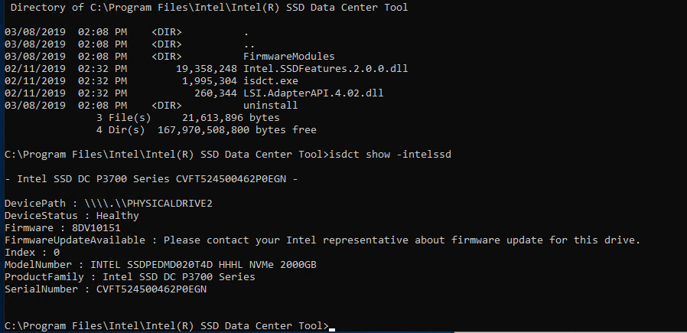
Task: Click the 'Directory of' path header line
Action: 210,8
